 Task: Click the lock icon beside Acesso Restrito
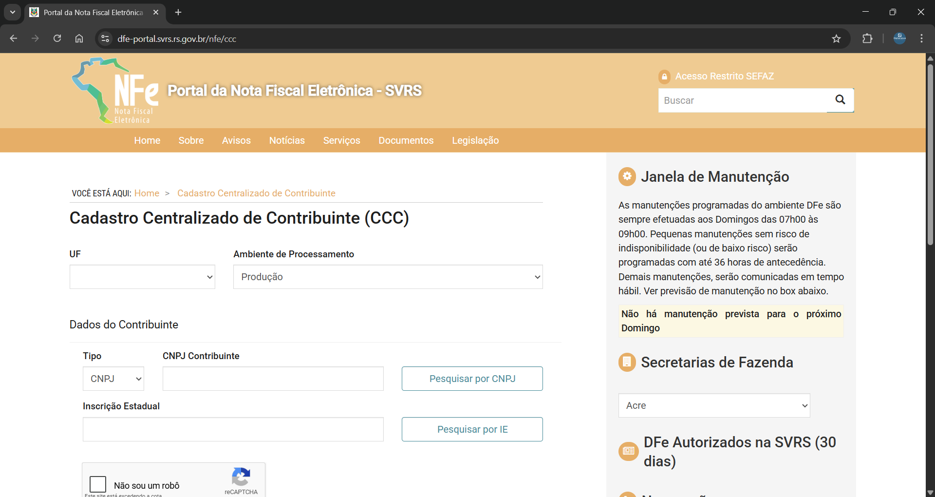pos(664,76)
